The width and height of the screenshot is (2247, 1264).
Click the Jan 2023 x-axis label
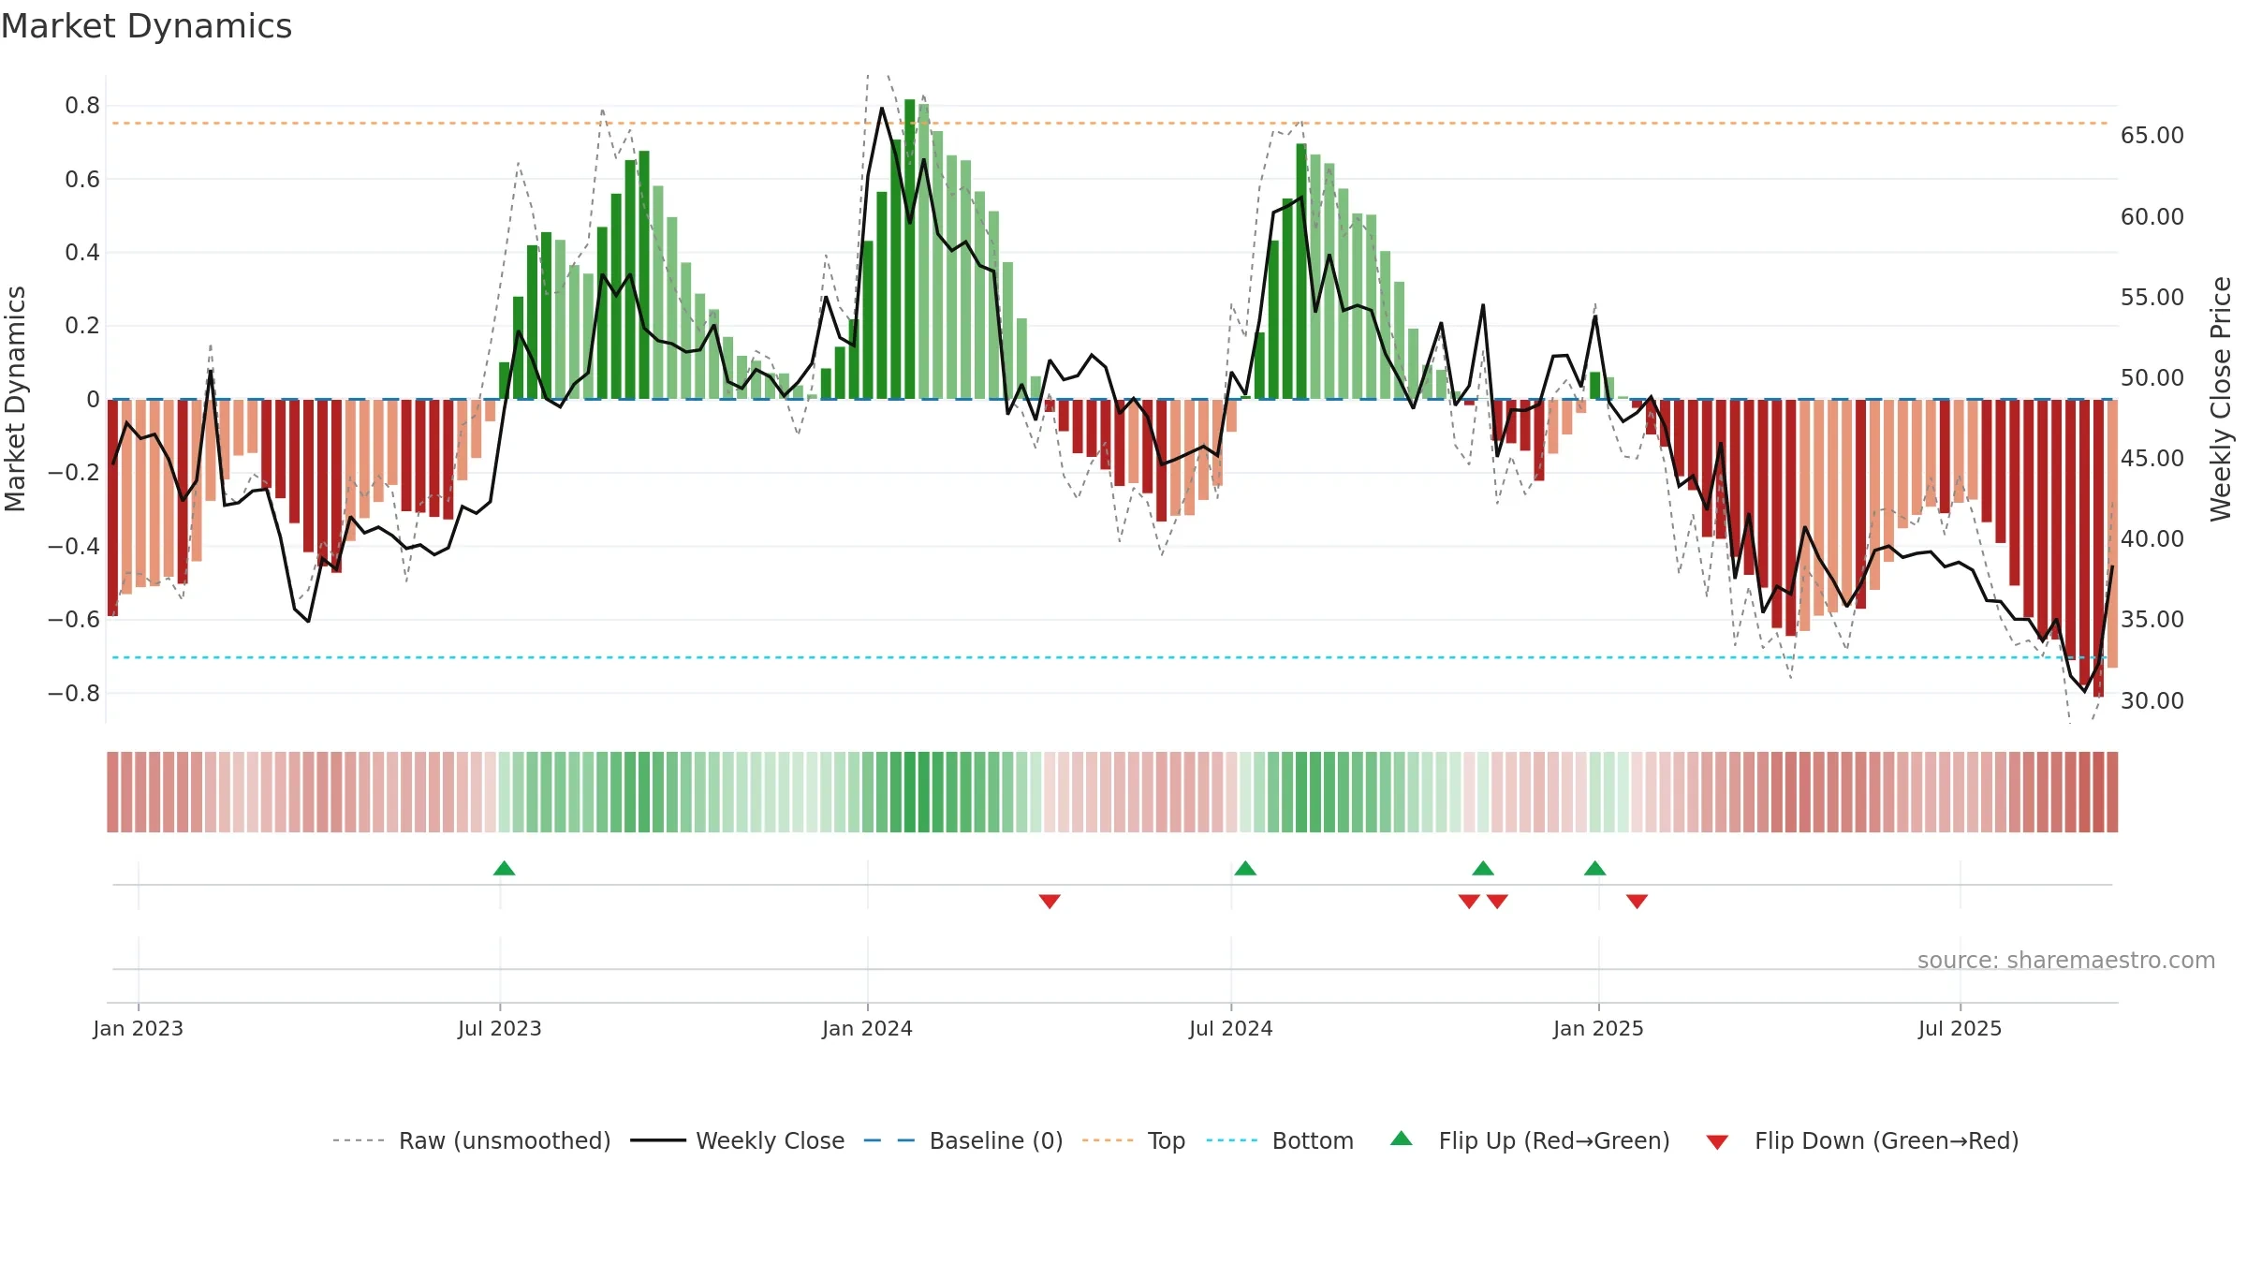(139, 1028)
